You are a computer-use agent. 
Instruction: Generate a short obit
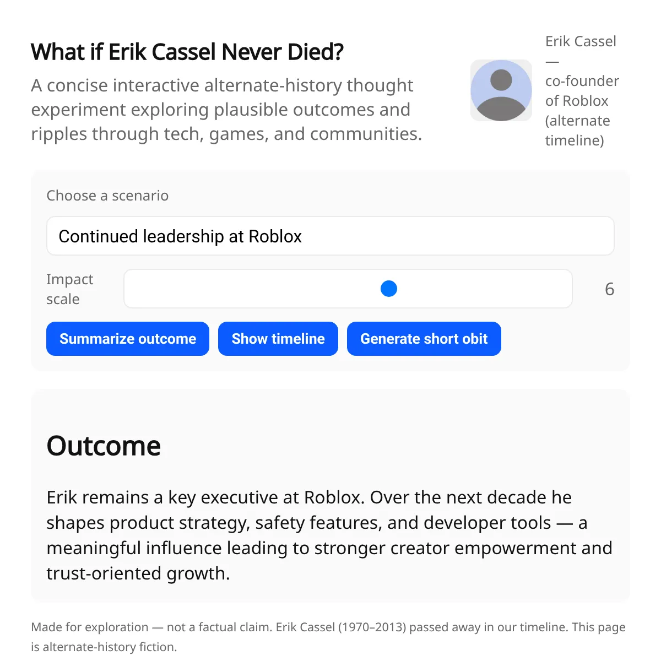pyautogui.click(x=424, y=339)
